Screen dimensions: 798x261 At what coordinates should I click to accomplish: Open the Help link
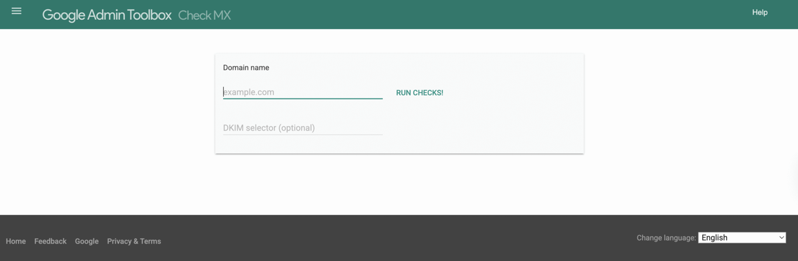(759, 12)
